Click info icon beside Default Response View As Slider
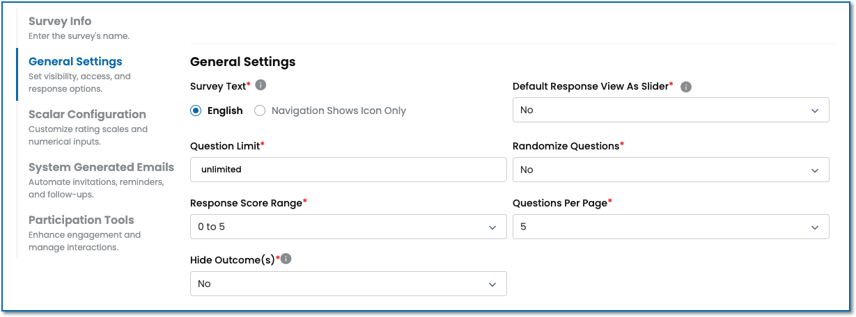856x317 pixels. click(685, 87)
